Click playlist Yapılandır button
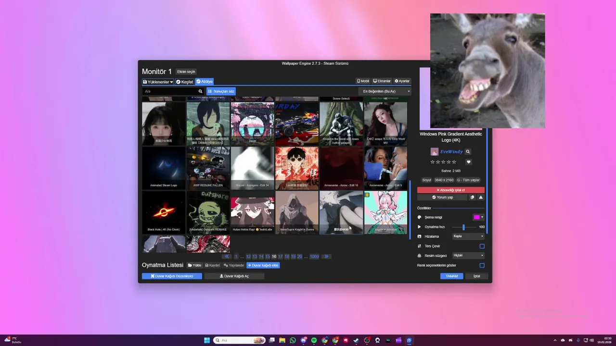This screenshot has height=346, width=616. (234, 265)
